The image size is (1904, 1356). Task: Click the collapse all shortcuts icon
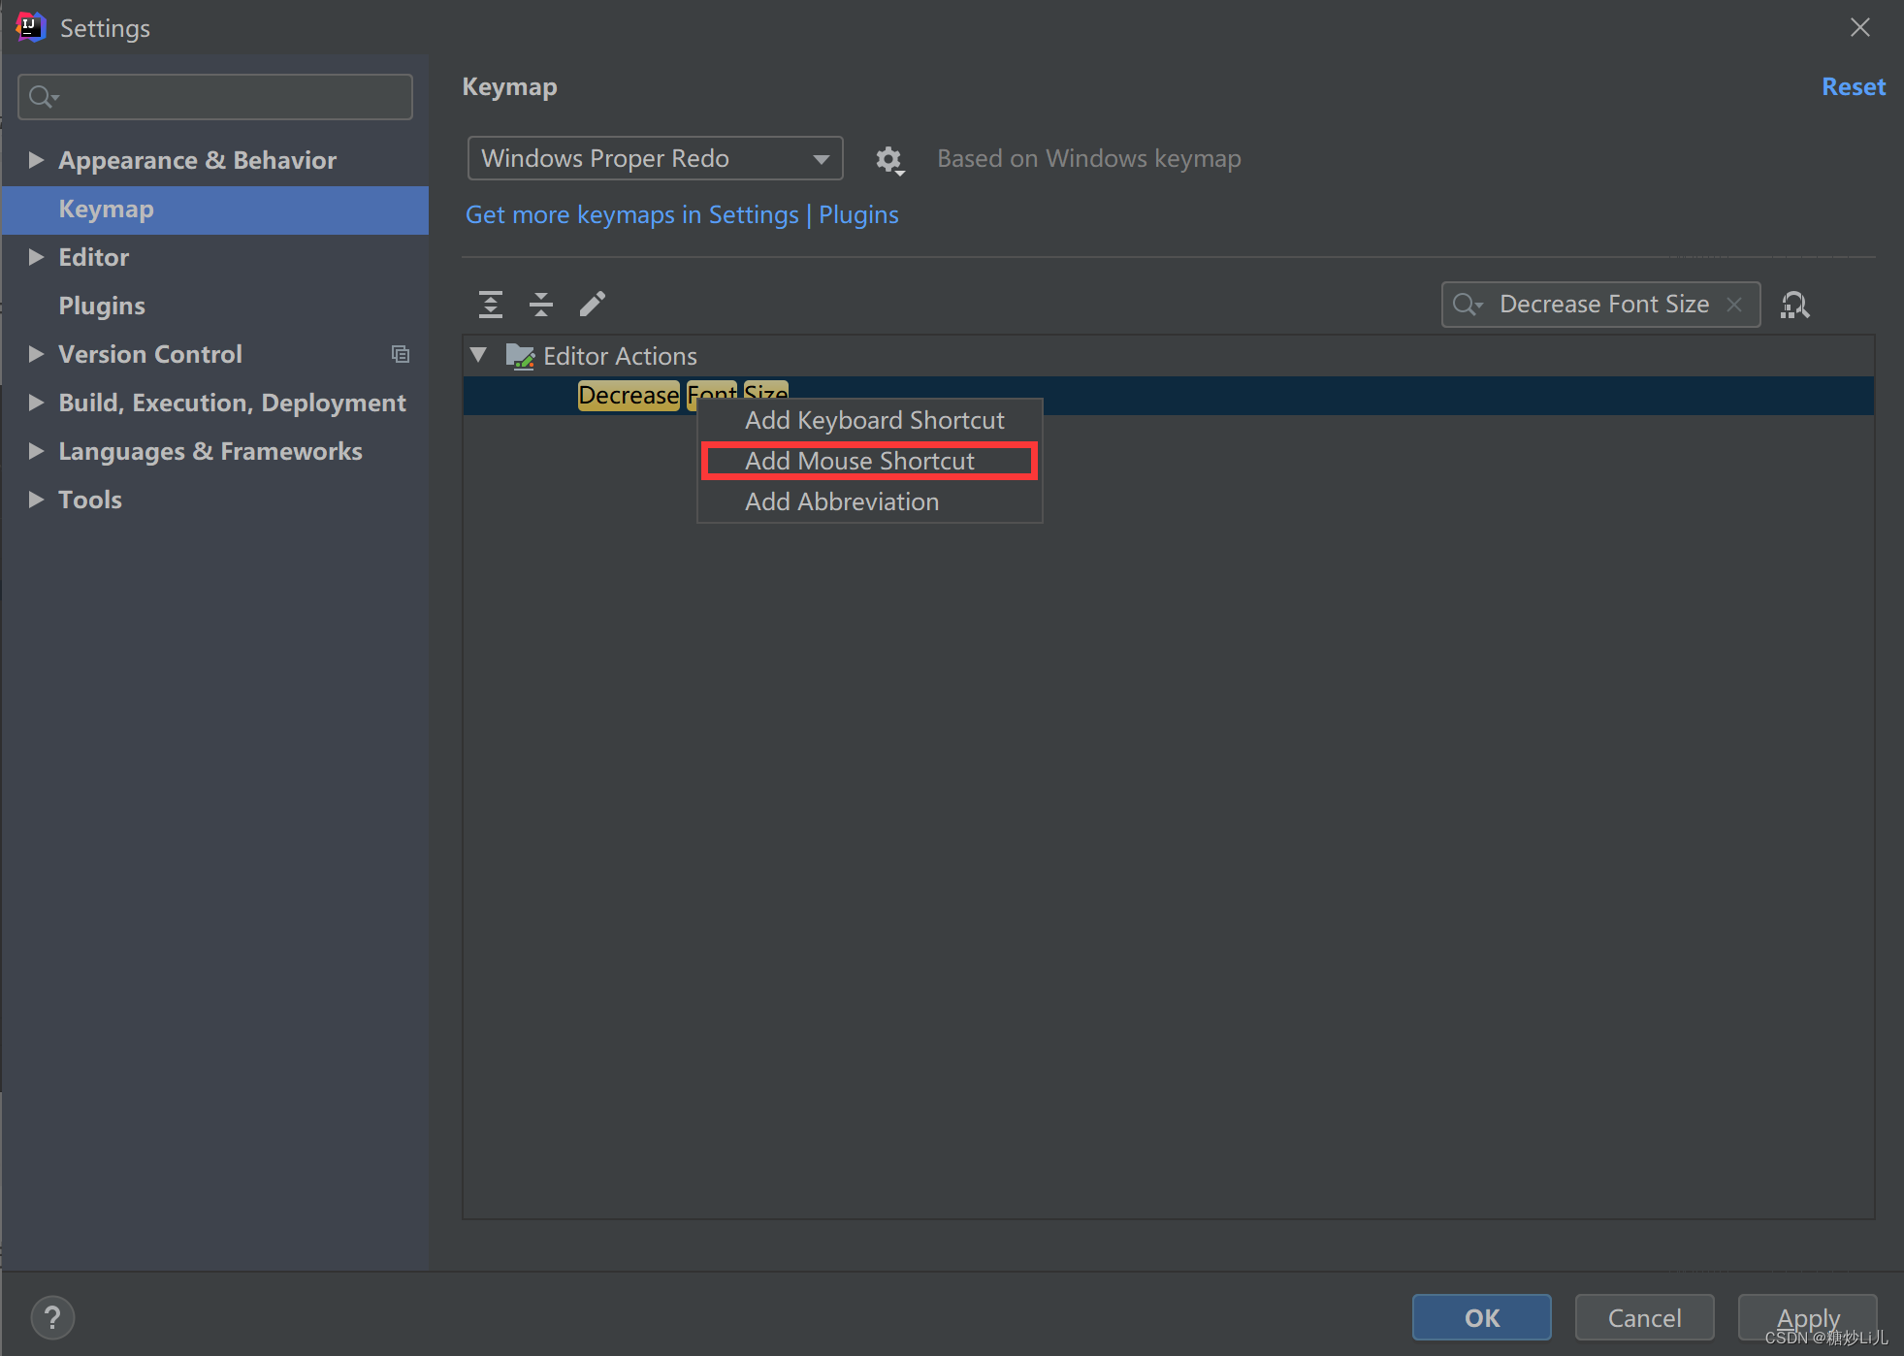pyautogui.click(x=543, y=304)
